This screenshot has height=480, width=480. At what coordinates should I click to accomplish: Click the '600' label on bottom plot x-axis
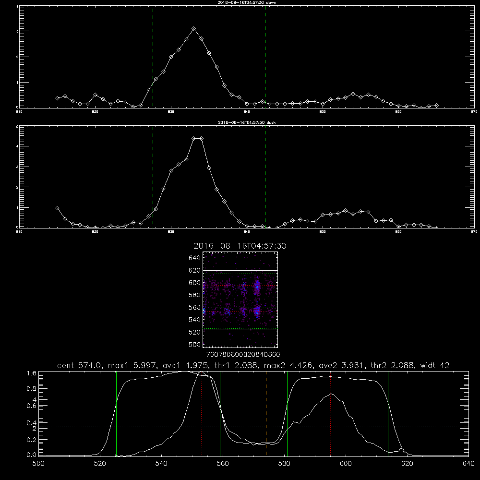point(346,464)
